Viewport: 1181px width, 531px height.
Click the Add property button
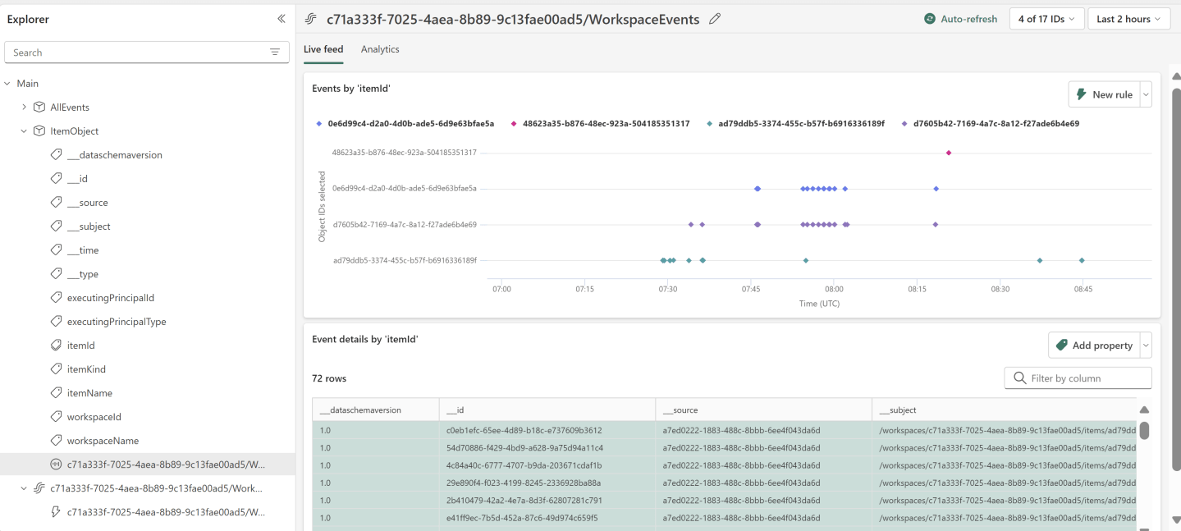[x=1098, y=345]
